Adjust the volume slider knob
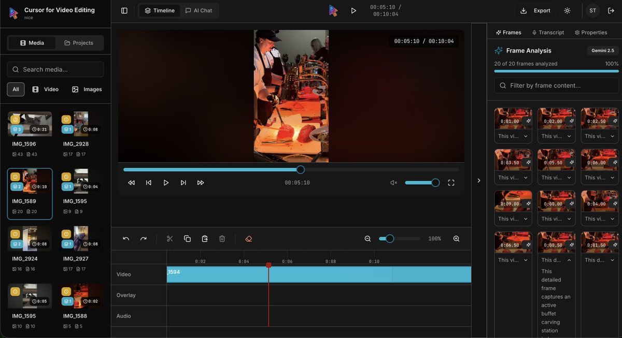 435,183
